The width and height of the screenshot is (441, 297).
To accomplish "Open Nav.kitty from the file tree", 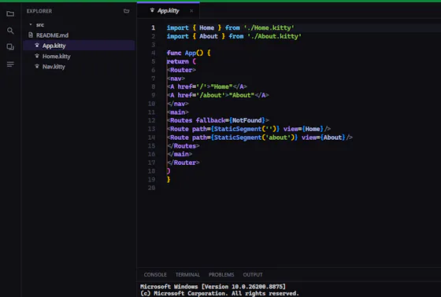I will tap(54, 67).
